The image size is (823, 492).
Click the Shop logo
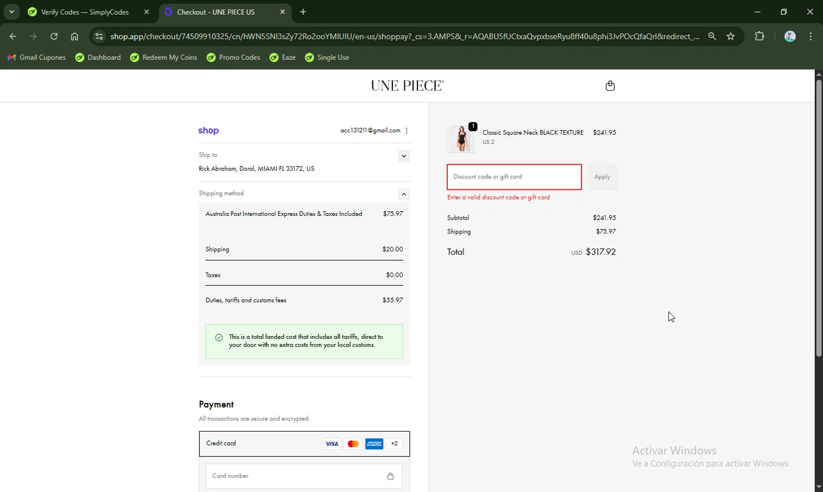tap(208, 131)
